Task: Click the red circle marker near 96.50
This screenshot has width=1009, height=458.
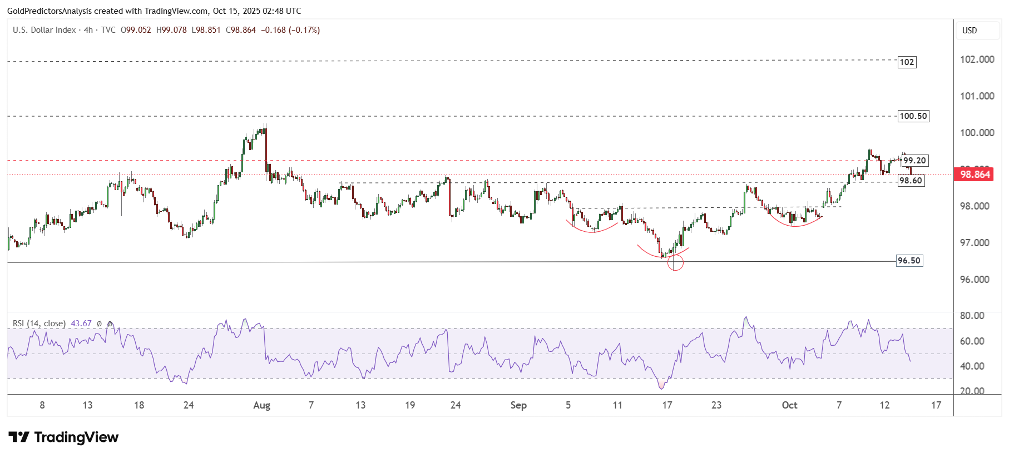Action: click(674, 262)
